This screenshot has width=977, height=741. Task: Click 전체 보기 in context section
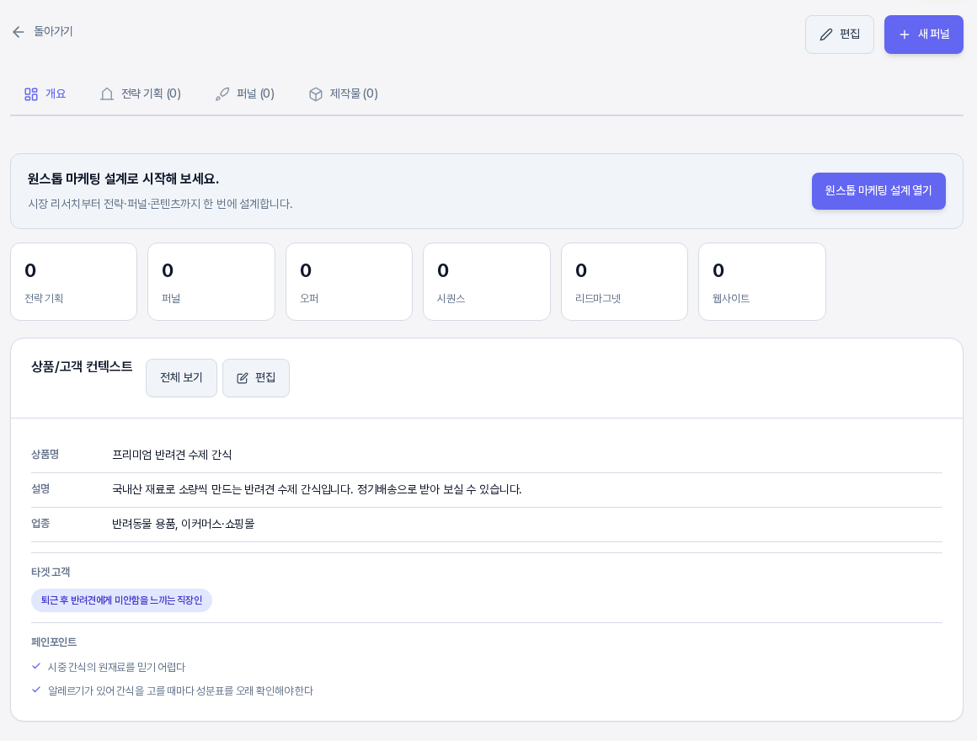[181, 378]
